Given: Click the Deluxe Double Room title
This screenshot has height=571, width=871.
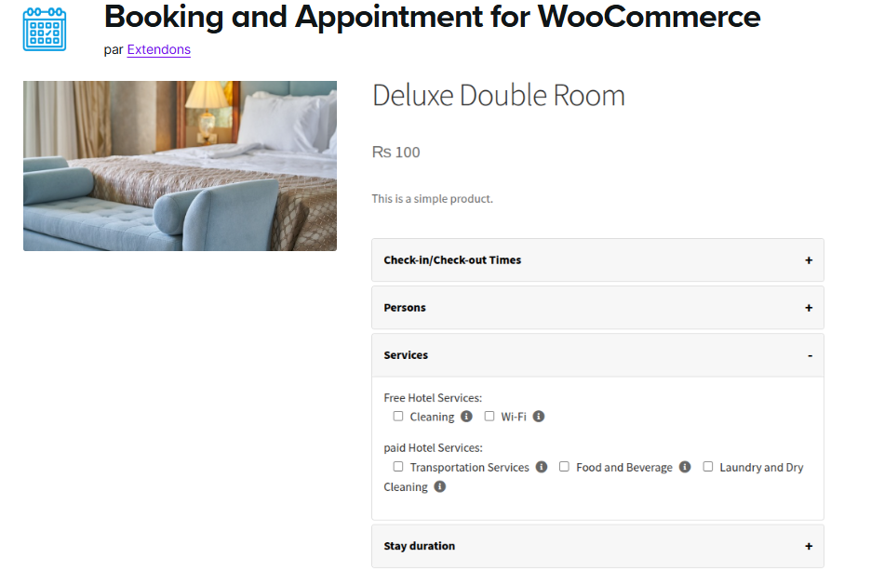Looking at the screenshot, I should tap(499, 96).
